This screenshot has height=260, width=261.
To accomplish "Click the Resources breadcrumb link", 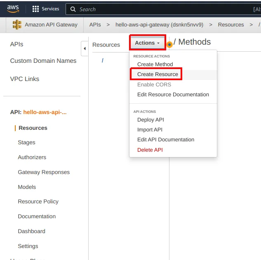I will (231, 25).
